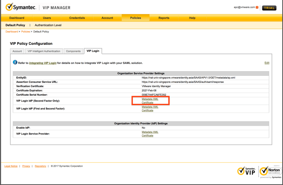Select the Assertion Consumer Service URL value

click(183, 82)
